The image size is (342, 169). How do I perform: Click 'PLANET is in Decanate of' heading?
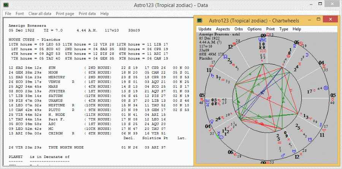click(39, 157)
